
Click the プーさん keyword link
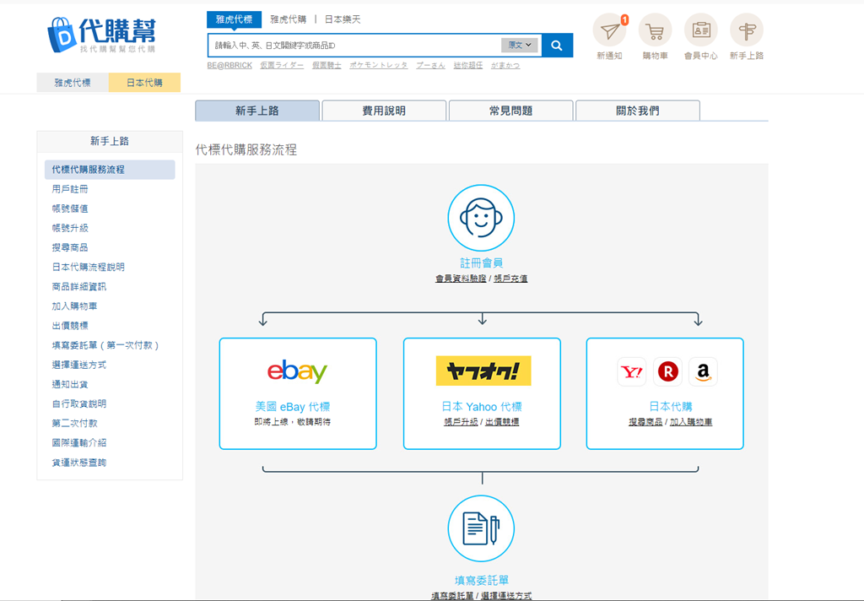click(x=431, y=65)
